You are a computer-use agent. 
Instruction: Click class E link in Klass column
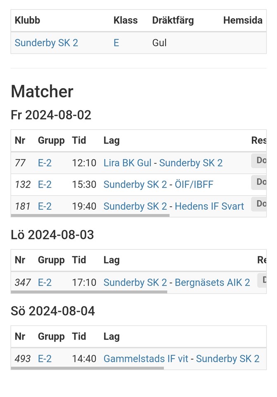[116, 43]
